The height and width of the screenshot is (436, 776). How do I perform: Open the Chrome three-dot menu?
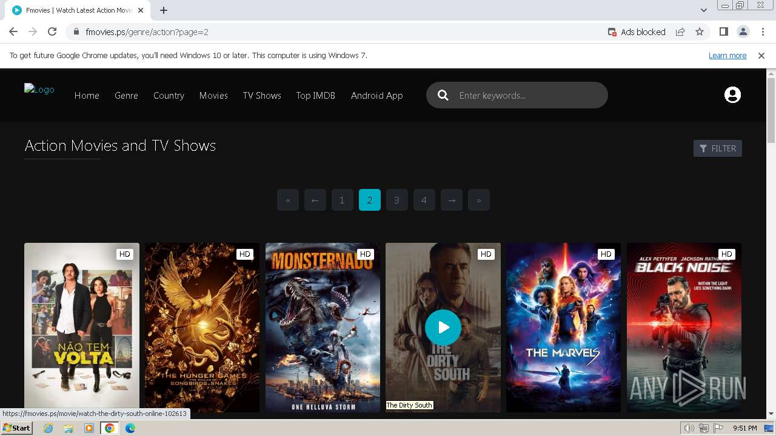point(763,31)
